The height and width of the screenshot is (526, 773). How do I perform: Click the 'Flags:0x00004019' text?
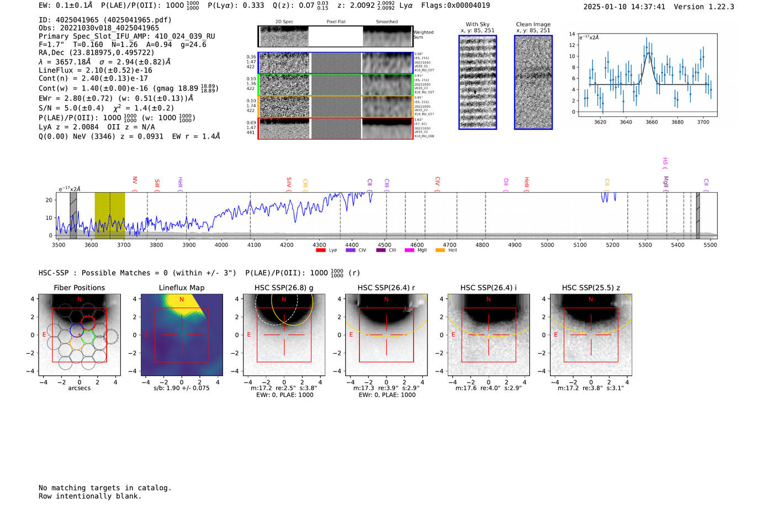point(456,6)
